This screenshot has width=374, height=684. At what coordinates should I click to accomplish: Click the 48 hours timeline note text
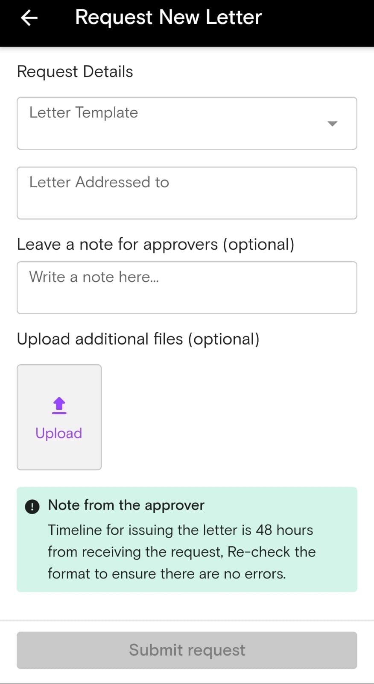click(x=181, y=552)
